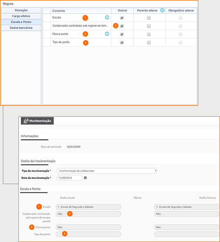Click the Escala e Ponto section heading

[x=30, y=189]
